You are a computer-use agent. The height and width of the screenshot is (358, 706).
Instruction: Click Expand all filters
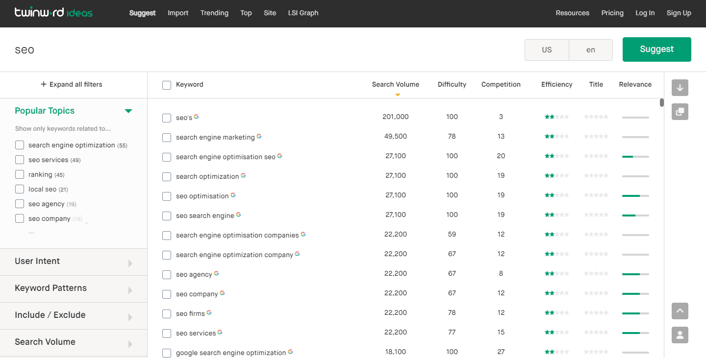72,84
